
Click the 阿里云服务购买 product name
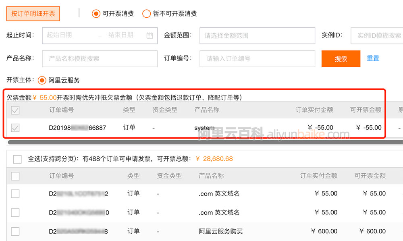tap(220, 231)
